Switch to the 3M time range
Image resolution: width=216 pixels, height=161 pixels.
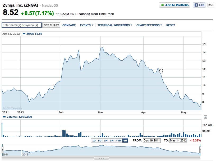pos(112,140)
